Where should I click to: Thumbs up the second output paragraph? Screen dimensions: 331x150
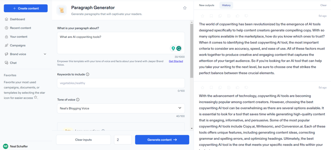click(237, 88)
